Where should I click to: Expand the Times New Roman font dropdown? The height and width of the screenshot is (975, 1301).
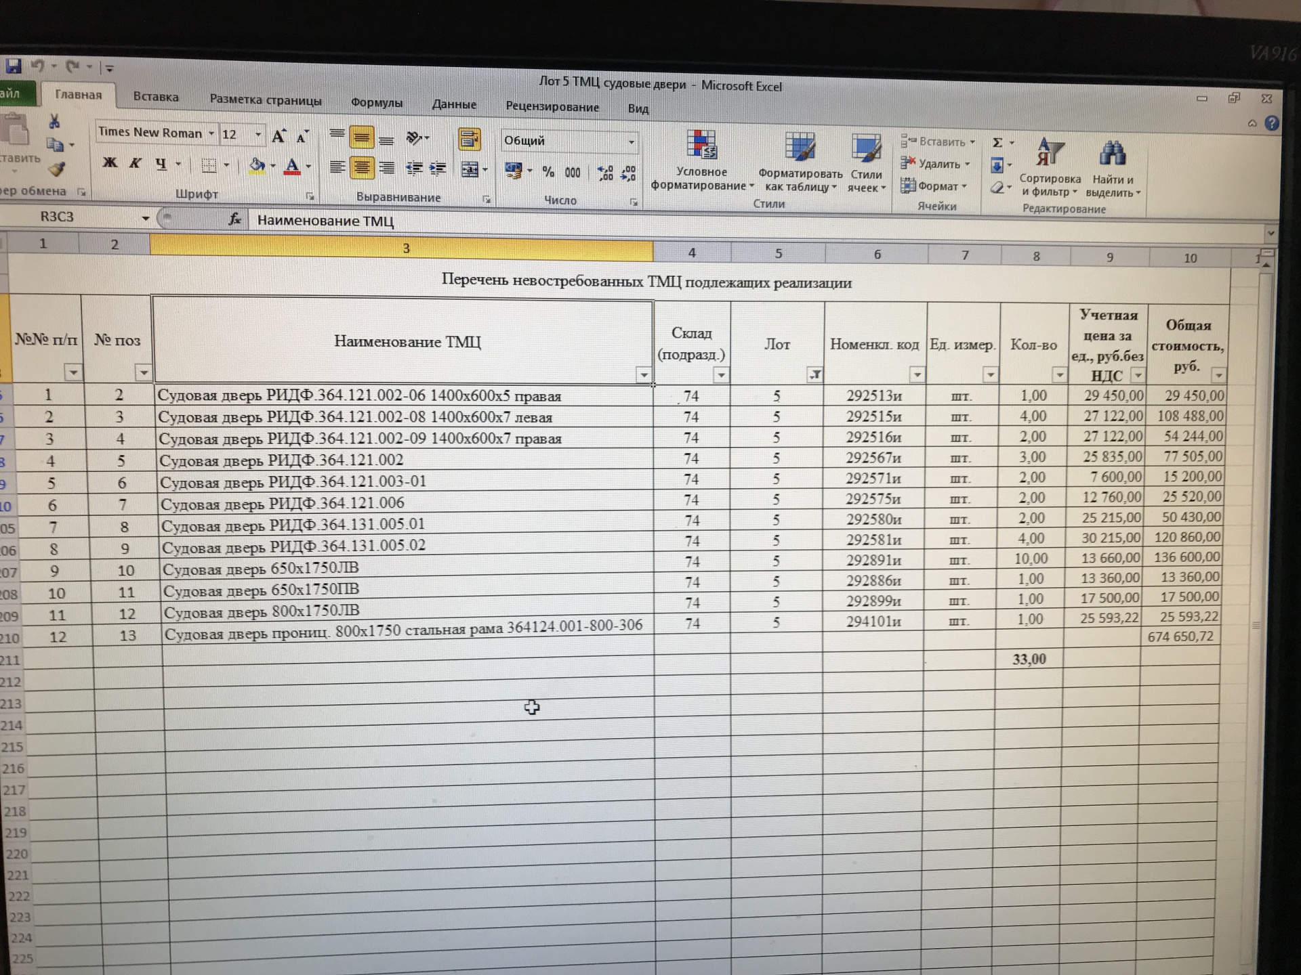tap(211, 134)
